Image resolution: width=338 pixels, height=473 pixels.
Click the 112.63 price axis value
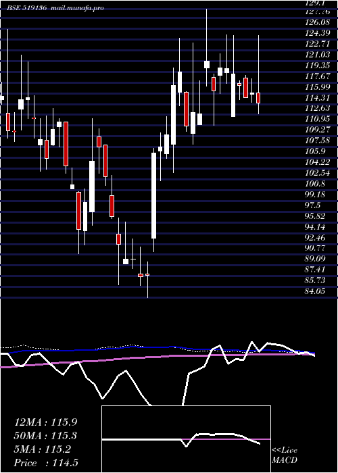319,108
